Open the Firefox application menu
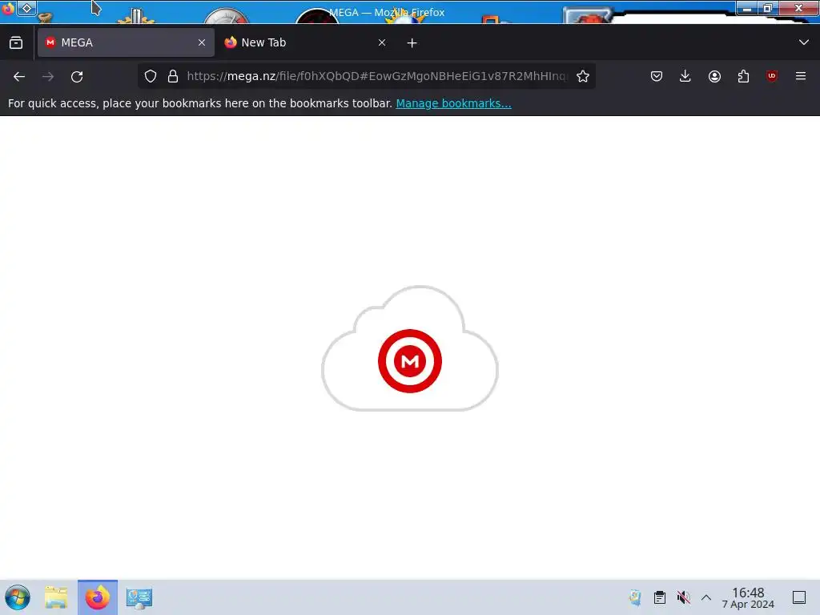 click(x=801, y=76)
